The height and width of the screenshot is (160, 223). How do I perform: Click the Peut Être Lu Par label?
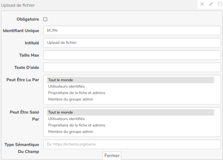pos(23,80)
